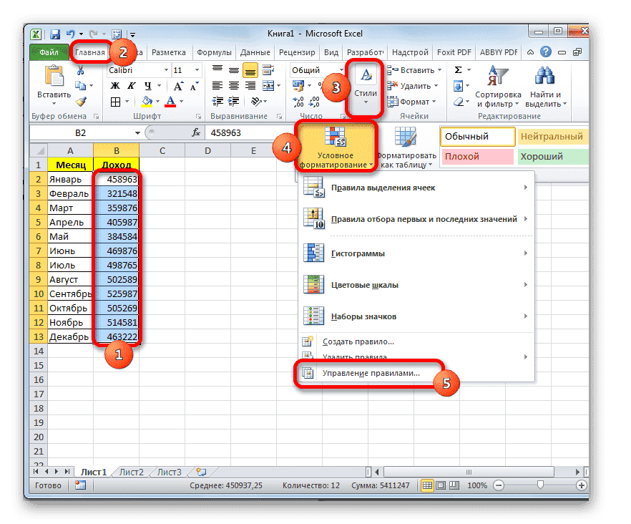Open the font size dropdown
The width and height of the screenshot is (631, 524).
[x=196, y=69]
